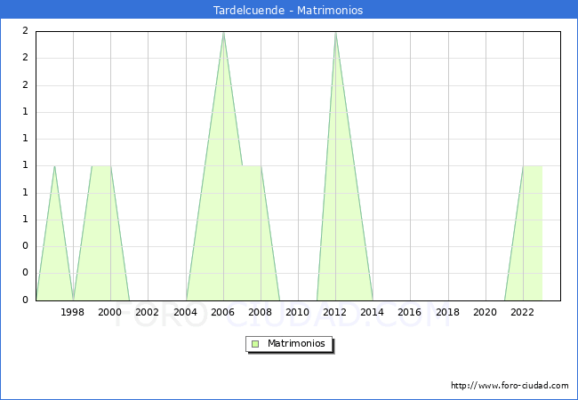
Task: Click the 2012 peak data point
Action: tap(335, 32)
